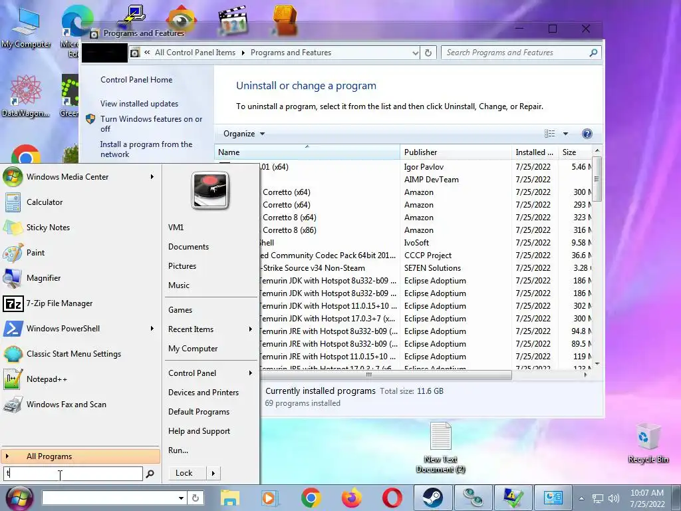Click the user account turntable picture
The image size is (681, 511).
[x=210, y=190]
